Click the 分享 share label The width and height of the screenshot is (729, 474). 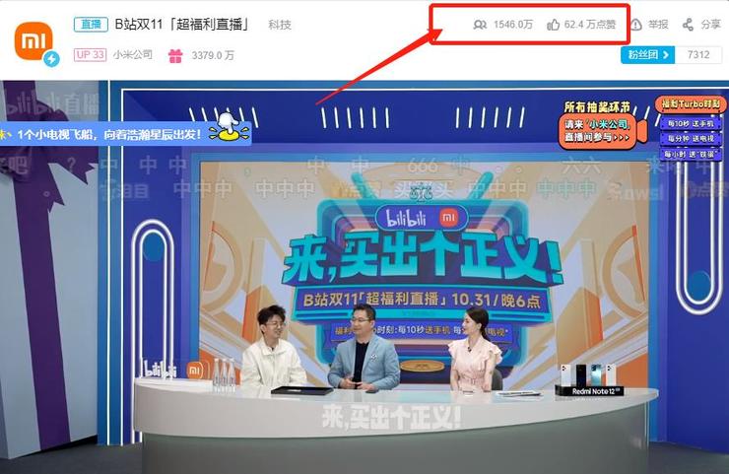(711, 25)
